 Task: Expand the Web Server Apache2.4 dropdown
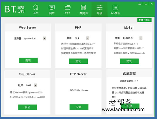click(x=45, y=38)
